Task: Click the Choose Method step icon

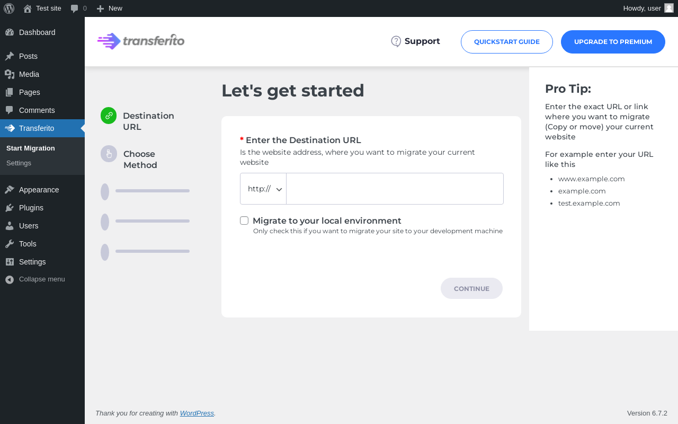Action: pyautogui.click(x=109, y=154)
